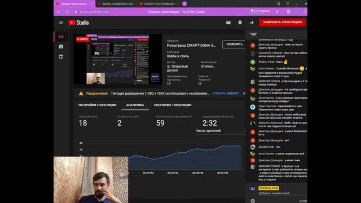Switch to АНАЛИТИКА tab
The height and width of the screenshot is (203, 361).
[x=135, y=105]
